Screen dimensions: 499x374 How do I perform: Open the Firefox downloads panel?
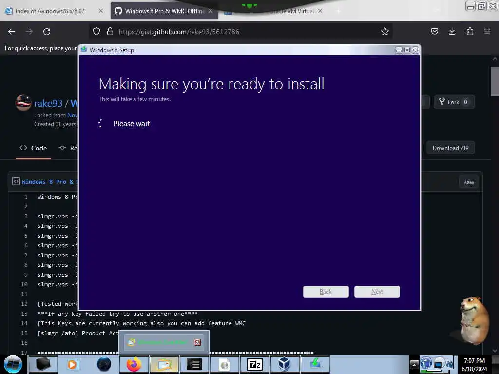coord(452,32)
